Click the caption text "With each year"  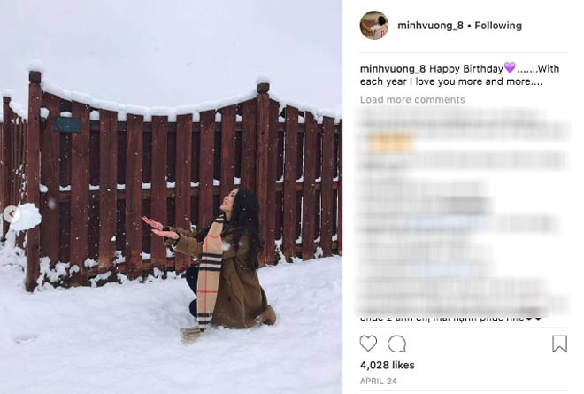coord(459,75)
